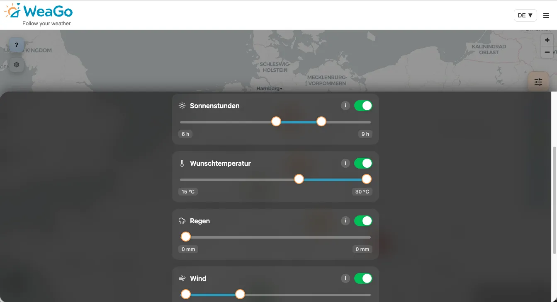Click the Wunschtemperatur lower slider handle
This screenshot has width=557, height=302.
coord(299,179)
